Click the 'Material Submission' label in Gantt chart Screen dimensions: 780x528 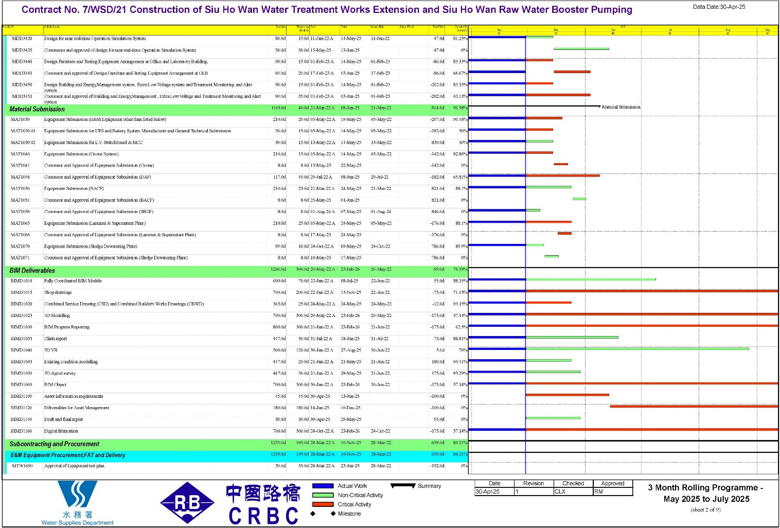pos(621,107)
